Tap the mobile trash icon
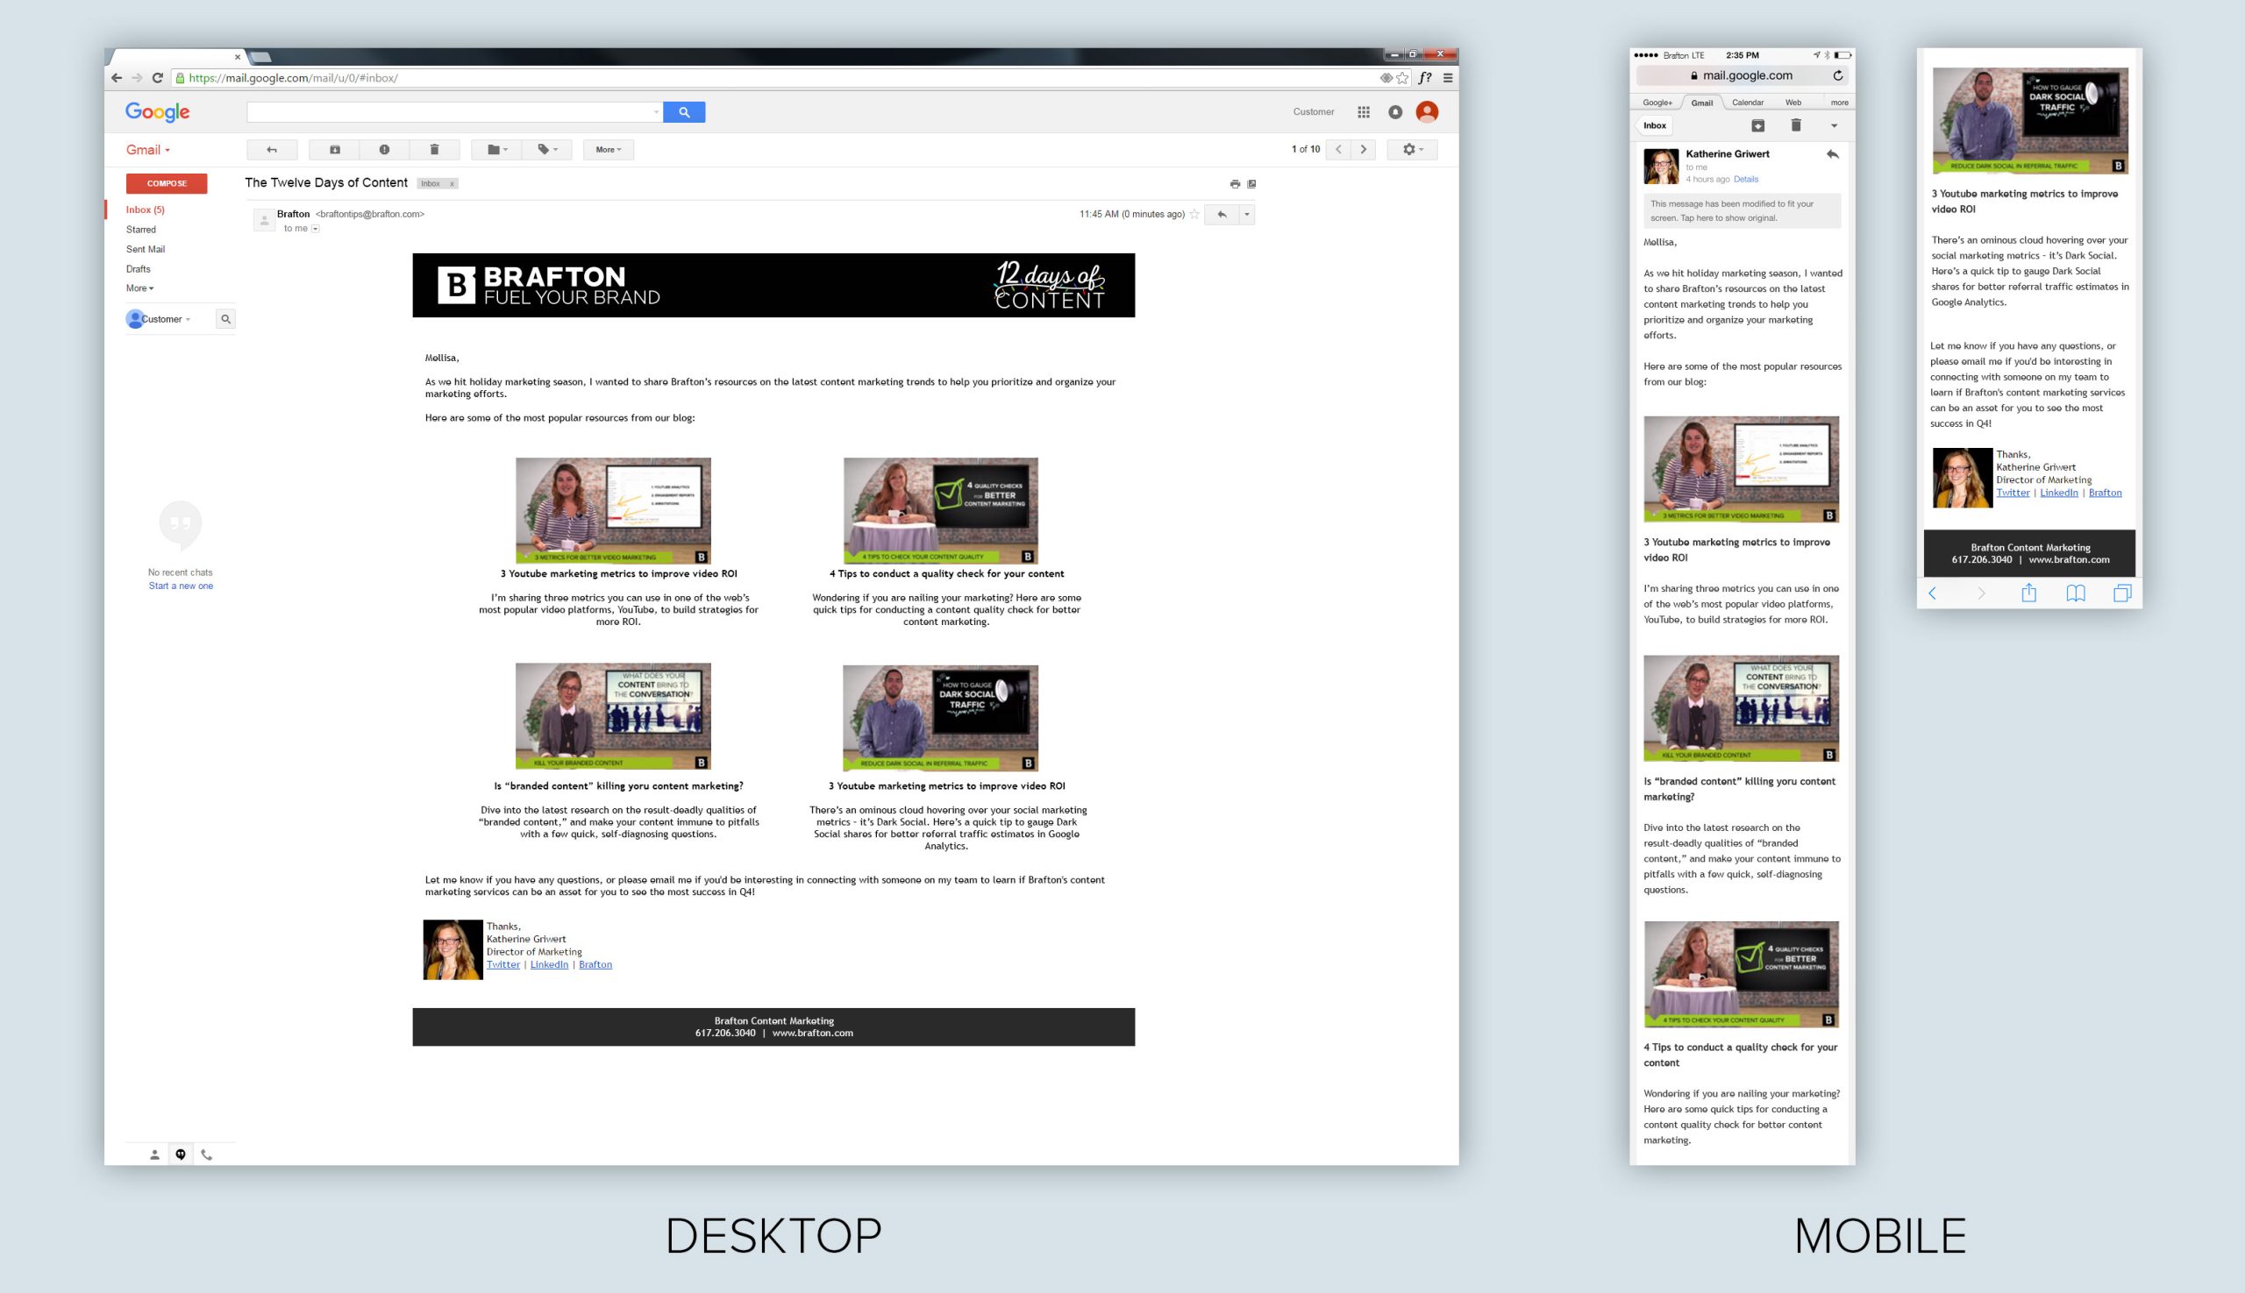Screen dimensions: 2245x1293 click(1795, 125)
